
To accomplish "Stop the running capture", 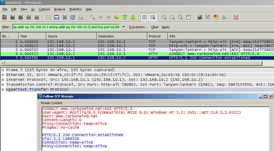I will click(29, 17).
